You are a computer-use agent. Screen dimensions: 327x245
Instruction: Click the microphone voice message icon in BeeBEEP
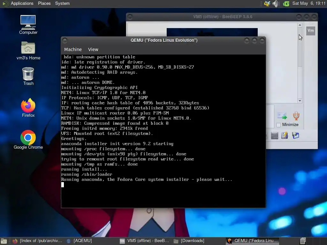point(296,116)
